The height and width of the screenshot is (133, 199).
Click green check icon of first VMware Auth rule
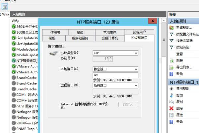[14, 66]
